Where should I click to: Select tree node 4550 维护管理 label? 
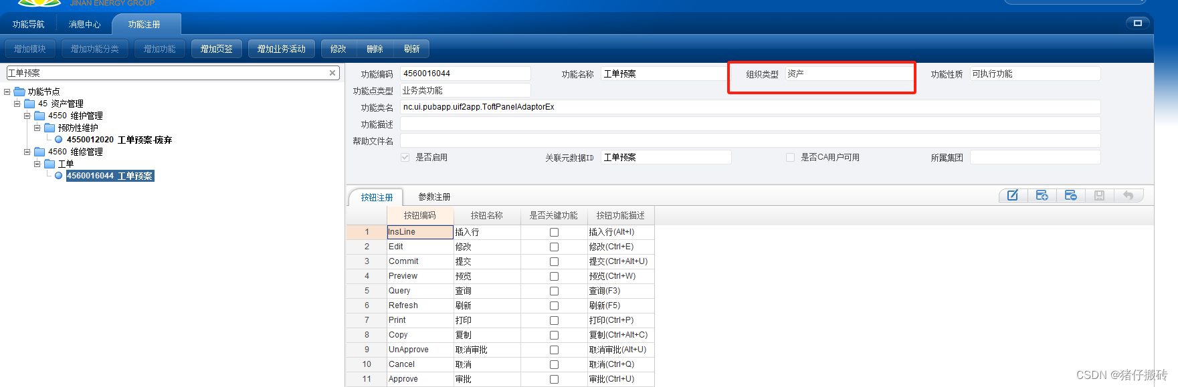[x=76, y=116]
